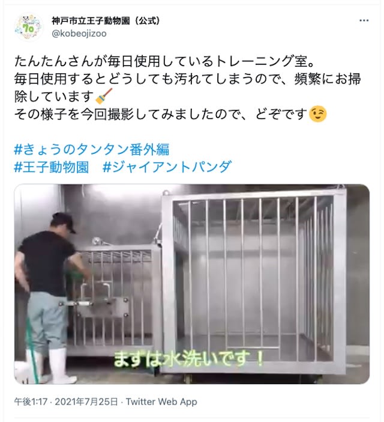Open hashtag #ジャイアントパンダ
The height and width of the screenshot is (422, 384).
[x=167, y=167]
